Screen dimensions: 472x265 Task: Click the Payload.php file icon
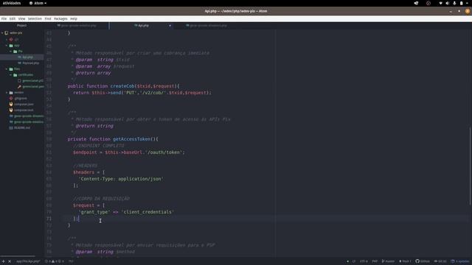tap(20, 63)
